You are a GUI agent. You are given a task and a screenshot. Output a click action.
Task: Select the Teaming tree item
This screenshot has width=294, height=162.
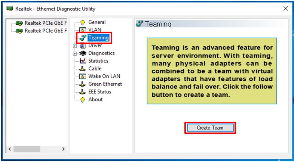coord(99,38)
